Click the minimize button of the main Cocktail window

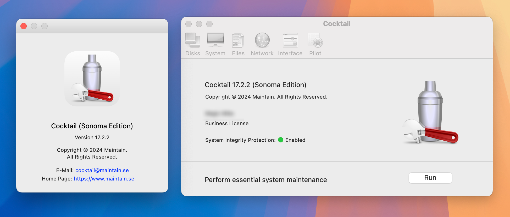[199, 24]
